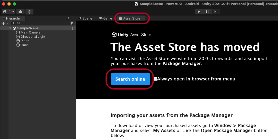Click the Main Camera cube icon
The width and height of the screenshot is (278, 139).
coord(18,32)
